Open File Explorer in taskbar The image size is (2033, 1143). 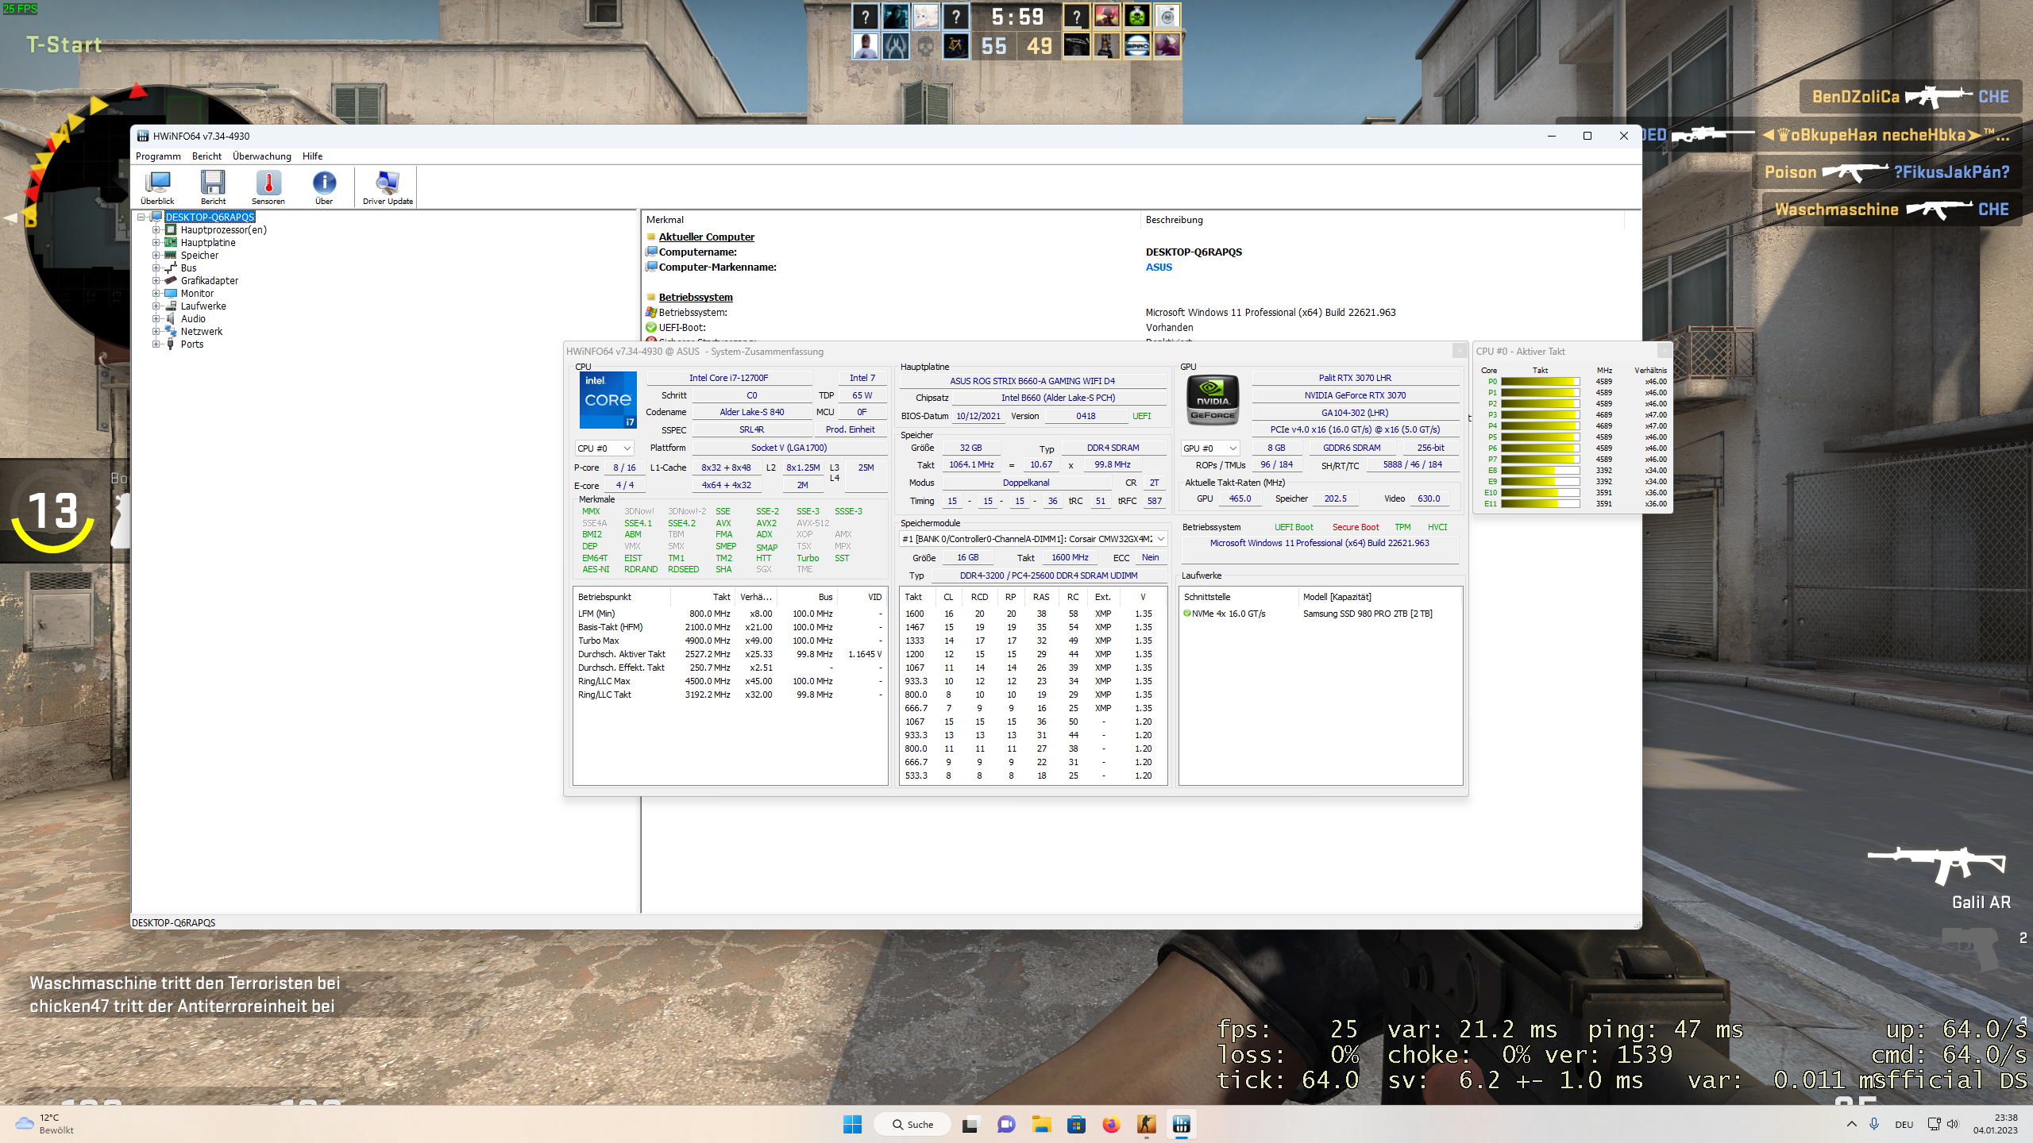(x=1041, y=1124)
